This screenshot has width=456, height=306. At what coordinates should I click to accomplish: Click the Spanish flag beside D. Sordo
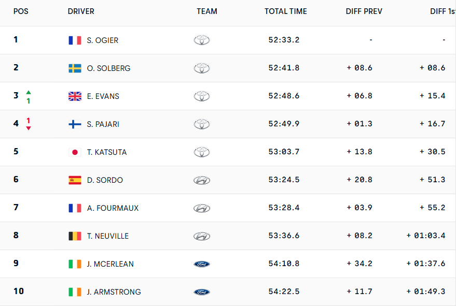pos(75,180)
